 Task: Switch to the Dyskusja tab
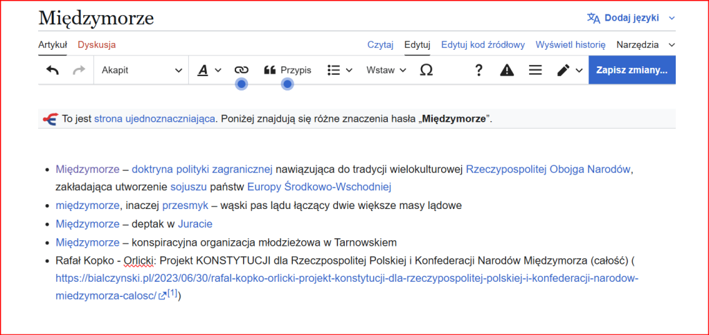click(96, 44)
